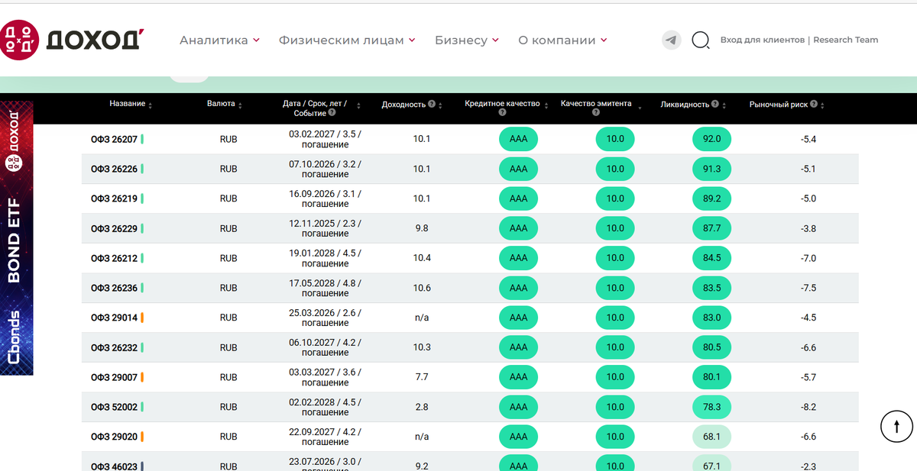This screenshot has width=917, height=471.
Task: Sort by Кредитное качество arrows
Action: pyautogui.click(x=546, y=105)
